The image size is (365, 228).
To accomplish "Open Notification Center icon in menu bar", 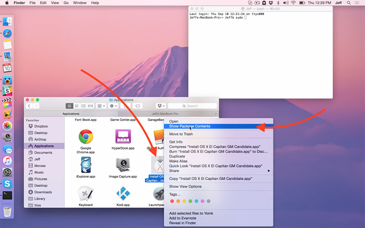I will coord(357,3).
